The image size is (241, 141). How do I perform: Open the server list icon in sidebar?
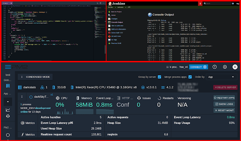click(8, 86)
